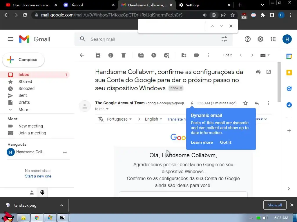Click the dynamic email lightning bolt icon
Screen dimensions: 297x222
(x=192, y=103)
